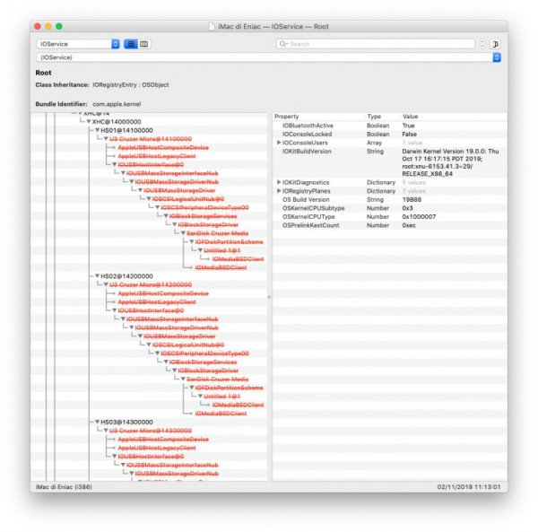
Task: Step through search results with the stepper
Action: click(x=482, y=44)
